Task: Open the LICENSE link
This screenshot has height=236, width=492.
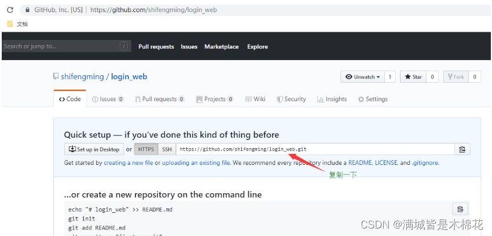Action: tap(386, 163)
